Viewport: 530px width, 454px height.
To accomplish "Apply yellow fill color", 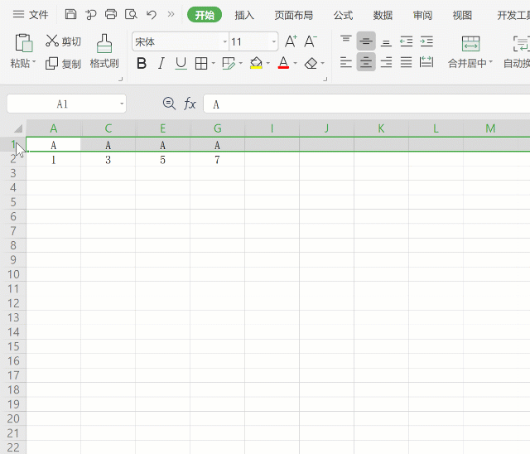I will 256,63.
